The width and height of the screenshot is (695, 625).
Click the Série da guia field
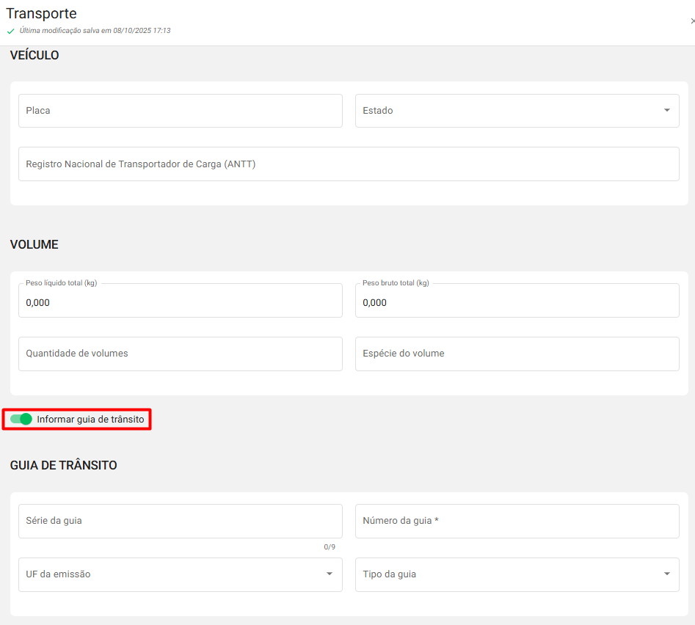(x=180, y=521)
